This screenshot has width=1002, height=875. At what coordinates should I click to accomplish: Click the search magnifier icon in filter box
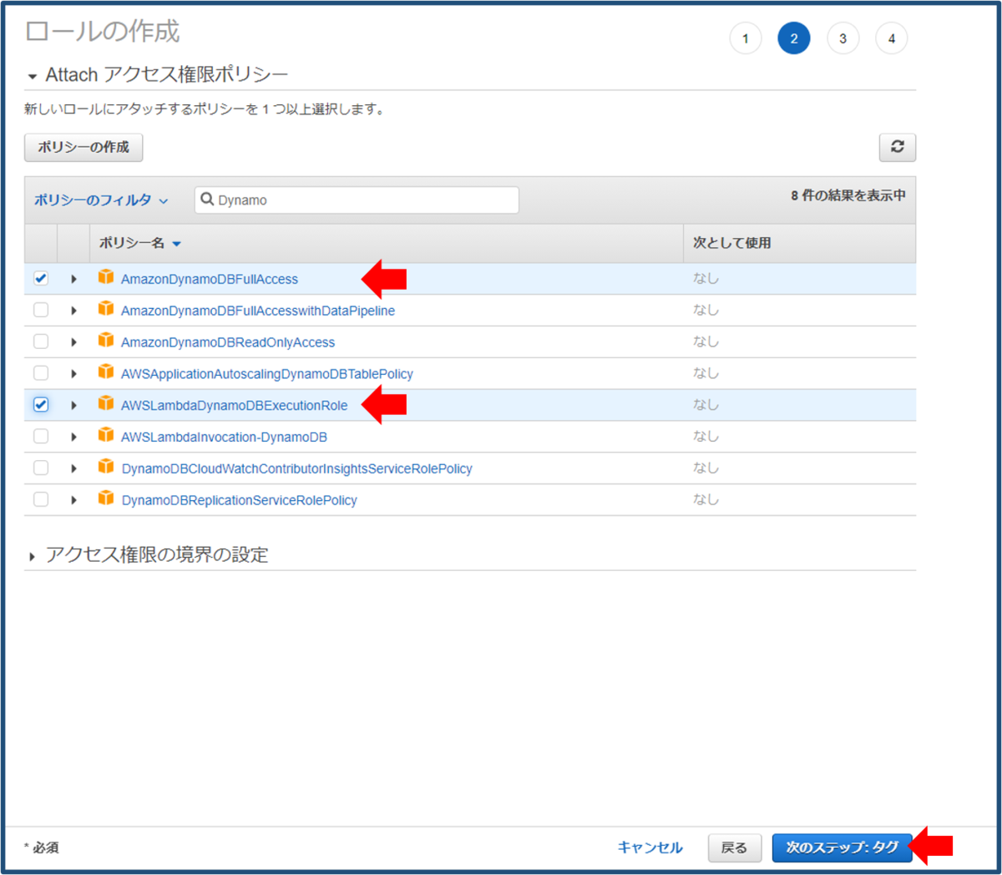tap(207, 200)
